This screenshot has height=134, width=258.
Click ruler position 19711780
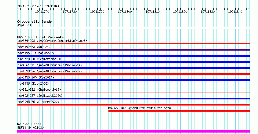(70, 12)
